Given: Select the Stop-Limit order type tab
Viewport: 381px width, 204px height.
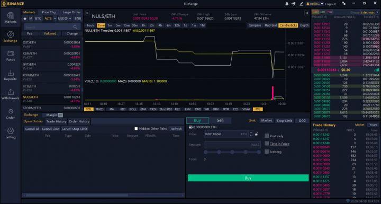Looking at the screenshot, I should 284,121.
